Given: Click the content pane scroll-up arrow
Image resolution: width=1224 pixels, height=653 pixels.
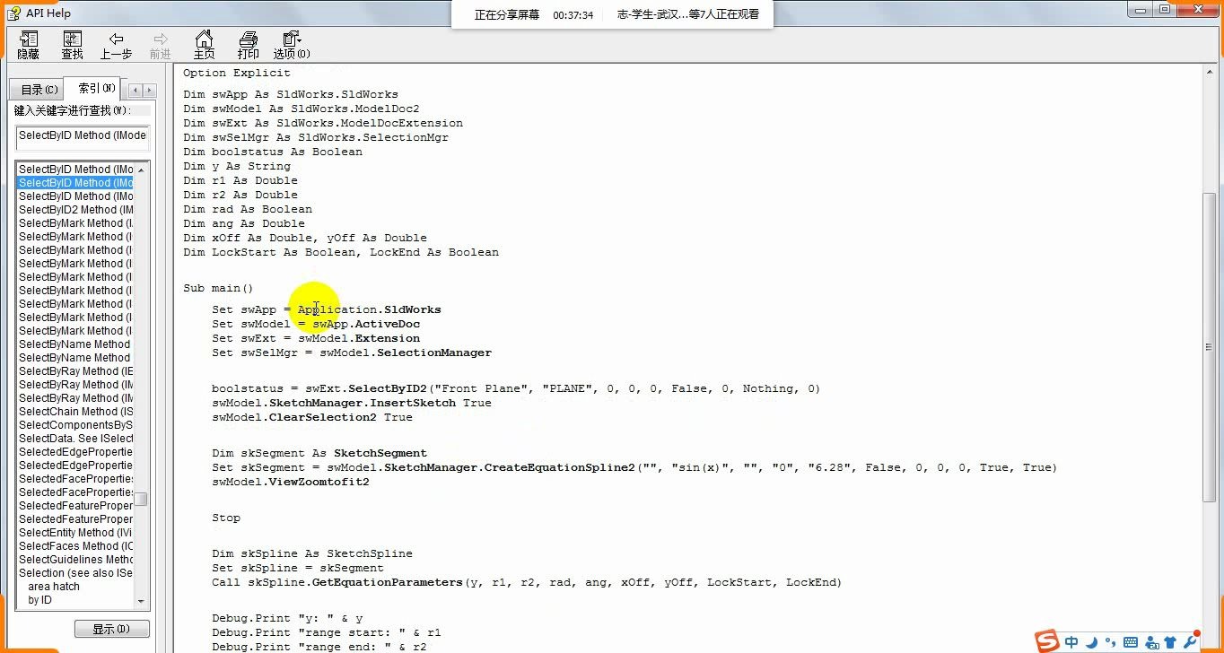Looking at the screenshot, I should (1210, 73).
